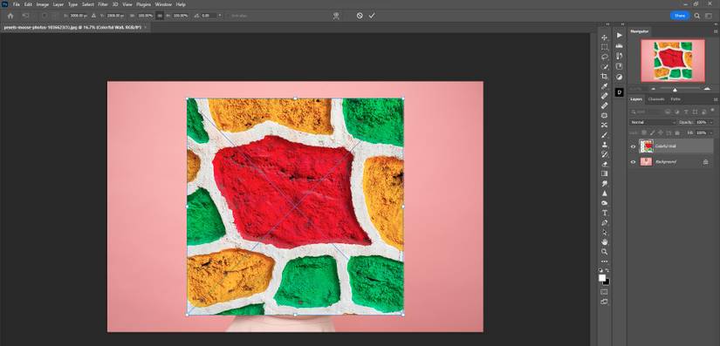Viewport: 720px width, 346px height.
Task: Click the blue Share button
Action: (680, 16)
